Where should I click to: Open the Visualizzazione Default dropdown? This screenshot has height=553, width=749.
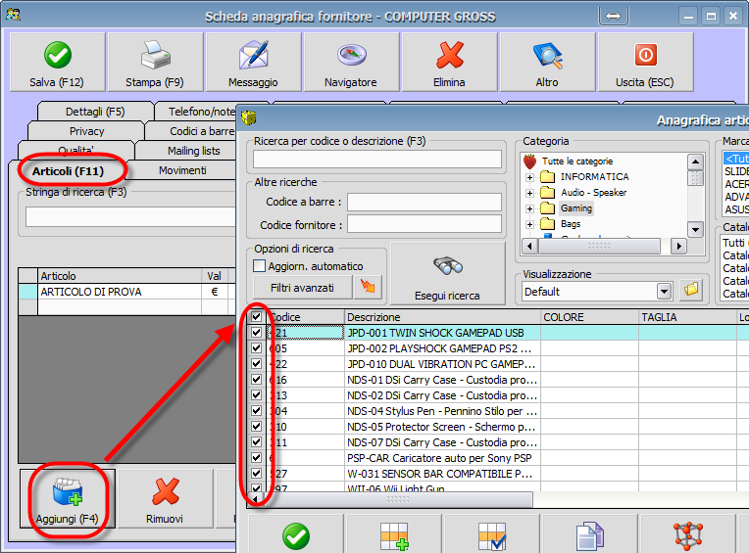pyautogui.click(x=664, y=291)
